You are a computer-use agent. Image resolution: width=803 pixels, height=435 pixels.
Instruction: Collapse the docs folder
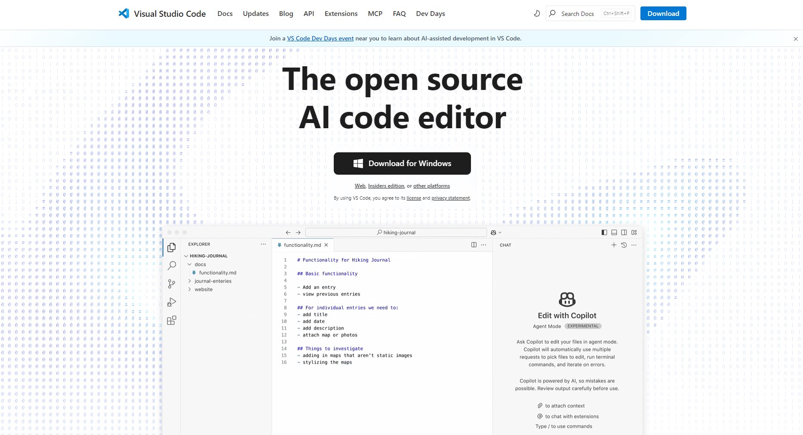189,265
